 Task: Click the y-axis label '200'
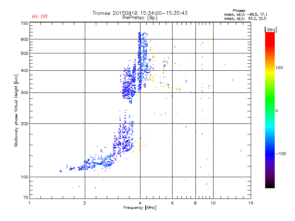coord(24,124)
